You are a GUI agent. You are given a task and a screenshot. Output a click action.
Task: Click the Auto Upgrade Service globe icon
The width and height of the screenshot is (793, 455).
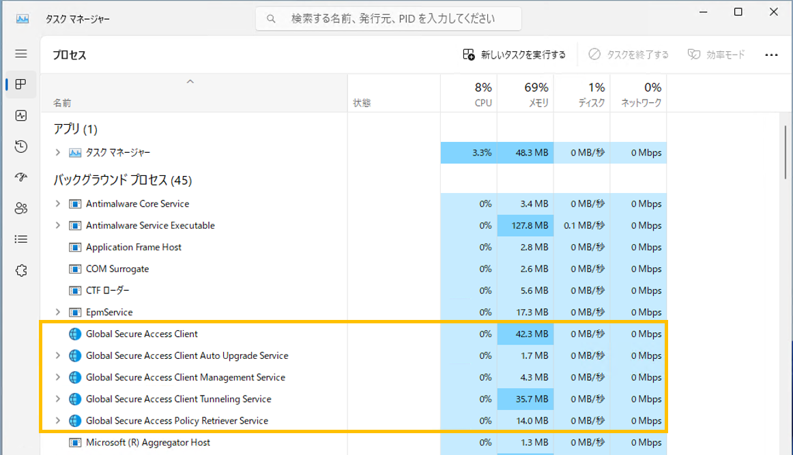click(75, 356)
